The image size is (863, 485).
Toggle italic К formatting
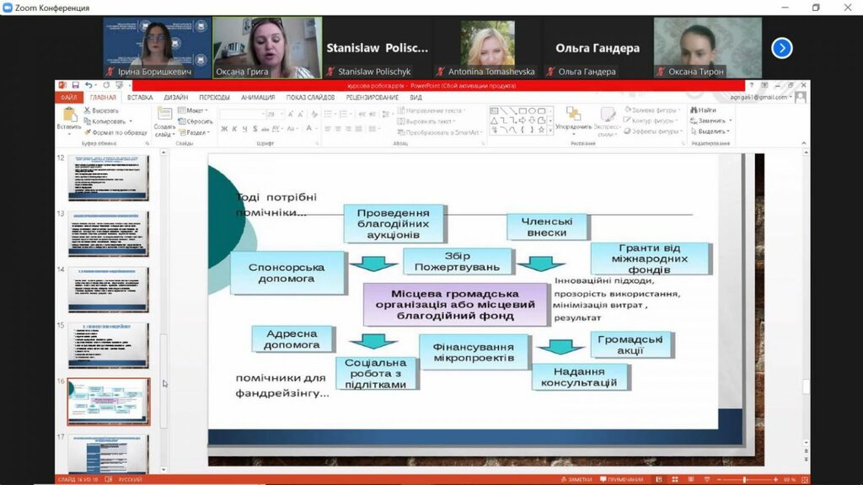pos(234,129)
